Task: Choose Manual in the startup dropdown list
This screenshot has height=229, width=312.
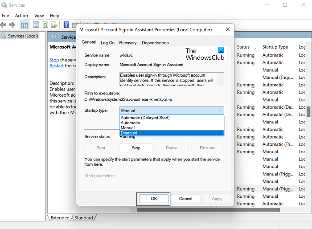Action: 172,128
